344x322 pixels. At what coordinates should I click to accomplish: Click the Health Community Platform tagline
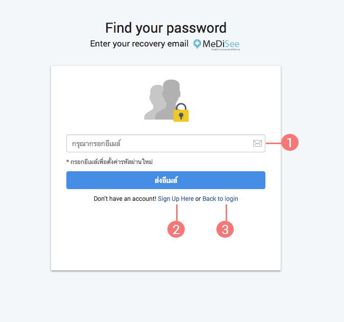pyautogui.click(x=225, y=50)
